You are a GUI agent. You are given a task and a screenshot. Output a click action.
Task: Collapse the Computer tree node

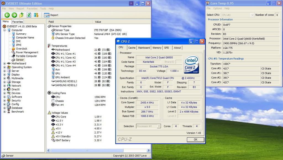coord(4,30)
